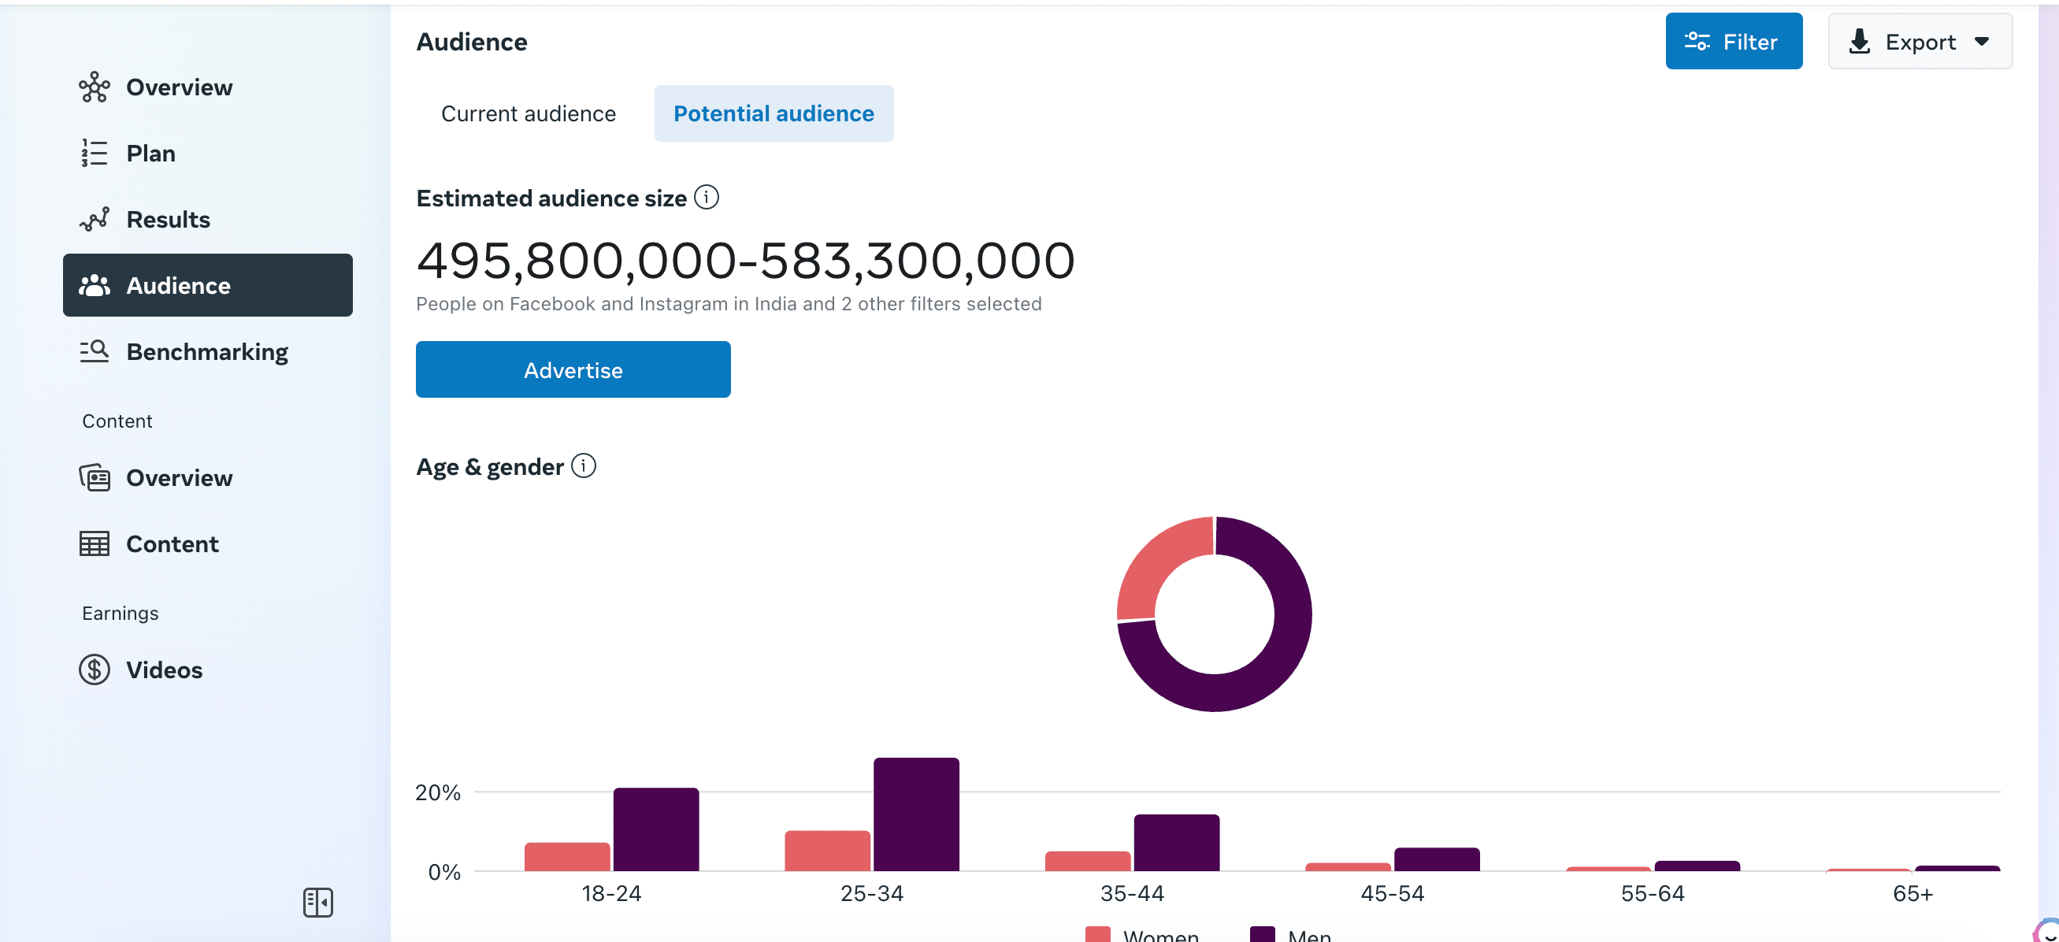The image size is (2059, 942).
Task: Click the Men bar for 18-24
Action: click(x=655, y=829)
